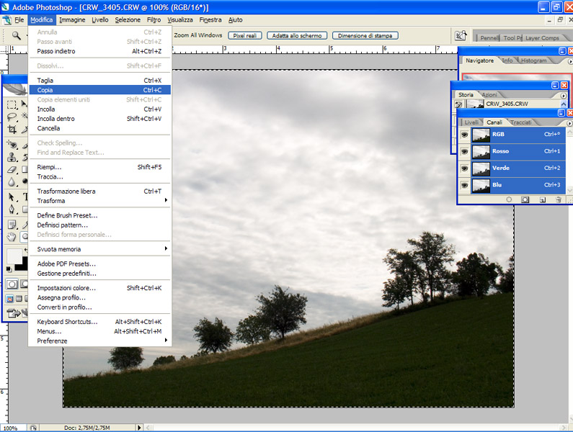Toggle visibility of the Rosso channel

click(465, 151)
